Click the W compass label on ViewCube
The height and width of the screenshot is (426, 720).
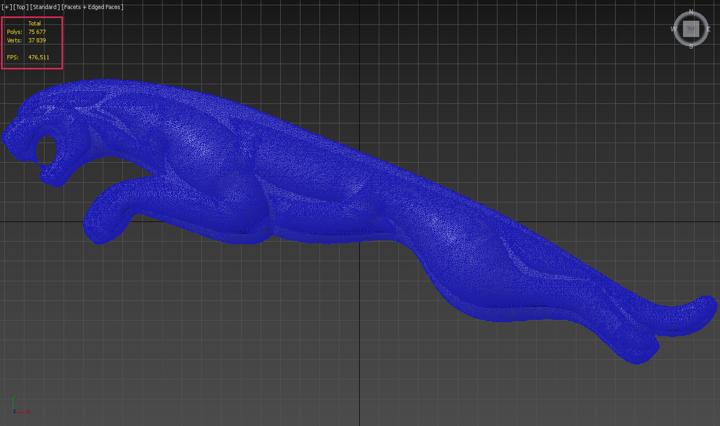point(674,29)
